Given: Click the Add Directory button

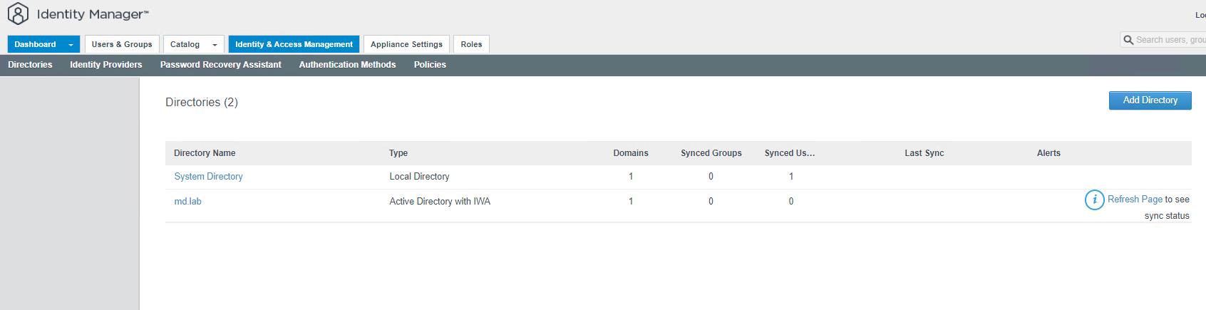Looking at the screenshot, I should 1150,100.
